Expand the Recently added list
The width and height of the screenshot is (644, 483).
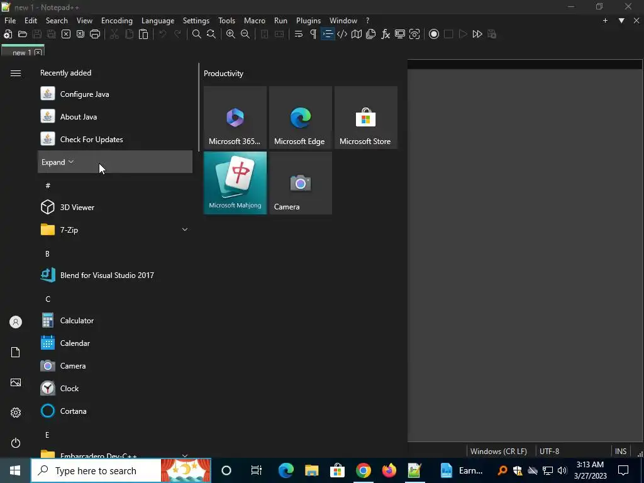[x=115, y=162]
